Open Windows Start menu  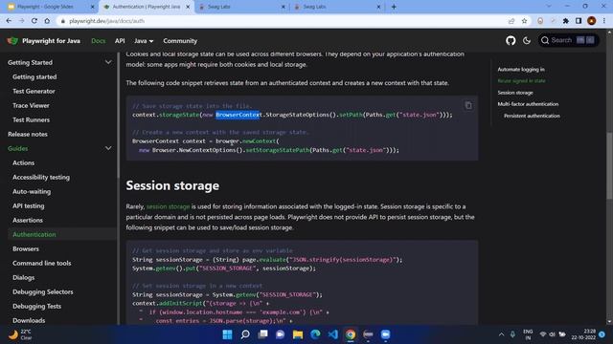227,334
